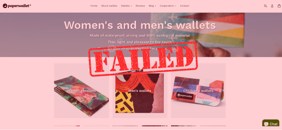Open the account login icon
Image resolution: width=282 pixels, height=130 pixels.
coord(272,6)
